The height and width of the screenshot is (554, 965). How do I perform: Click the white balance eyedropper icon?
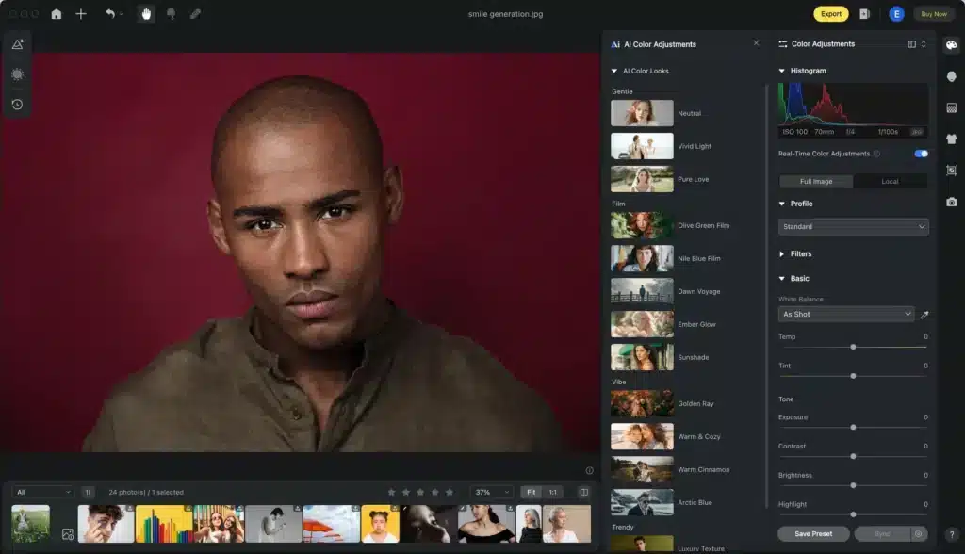coord(924,315)
